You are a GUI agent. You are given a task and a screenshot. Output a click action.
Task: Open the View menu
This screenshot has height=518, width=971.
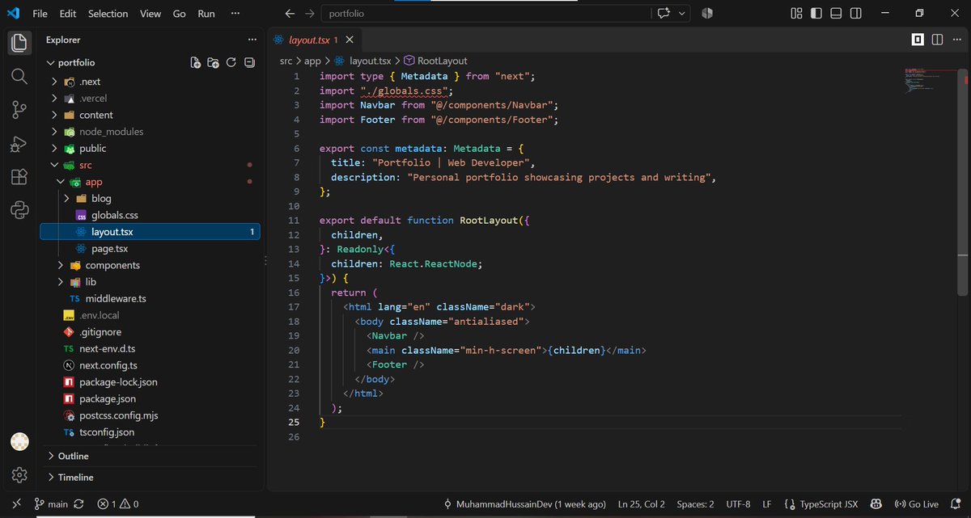coord(151,14)
